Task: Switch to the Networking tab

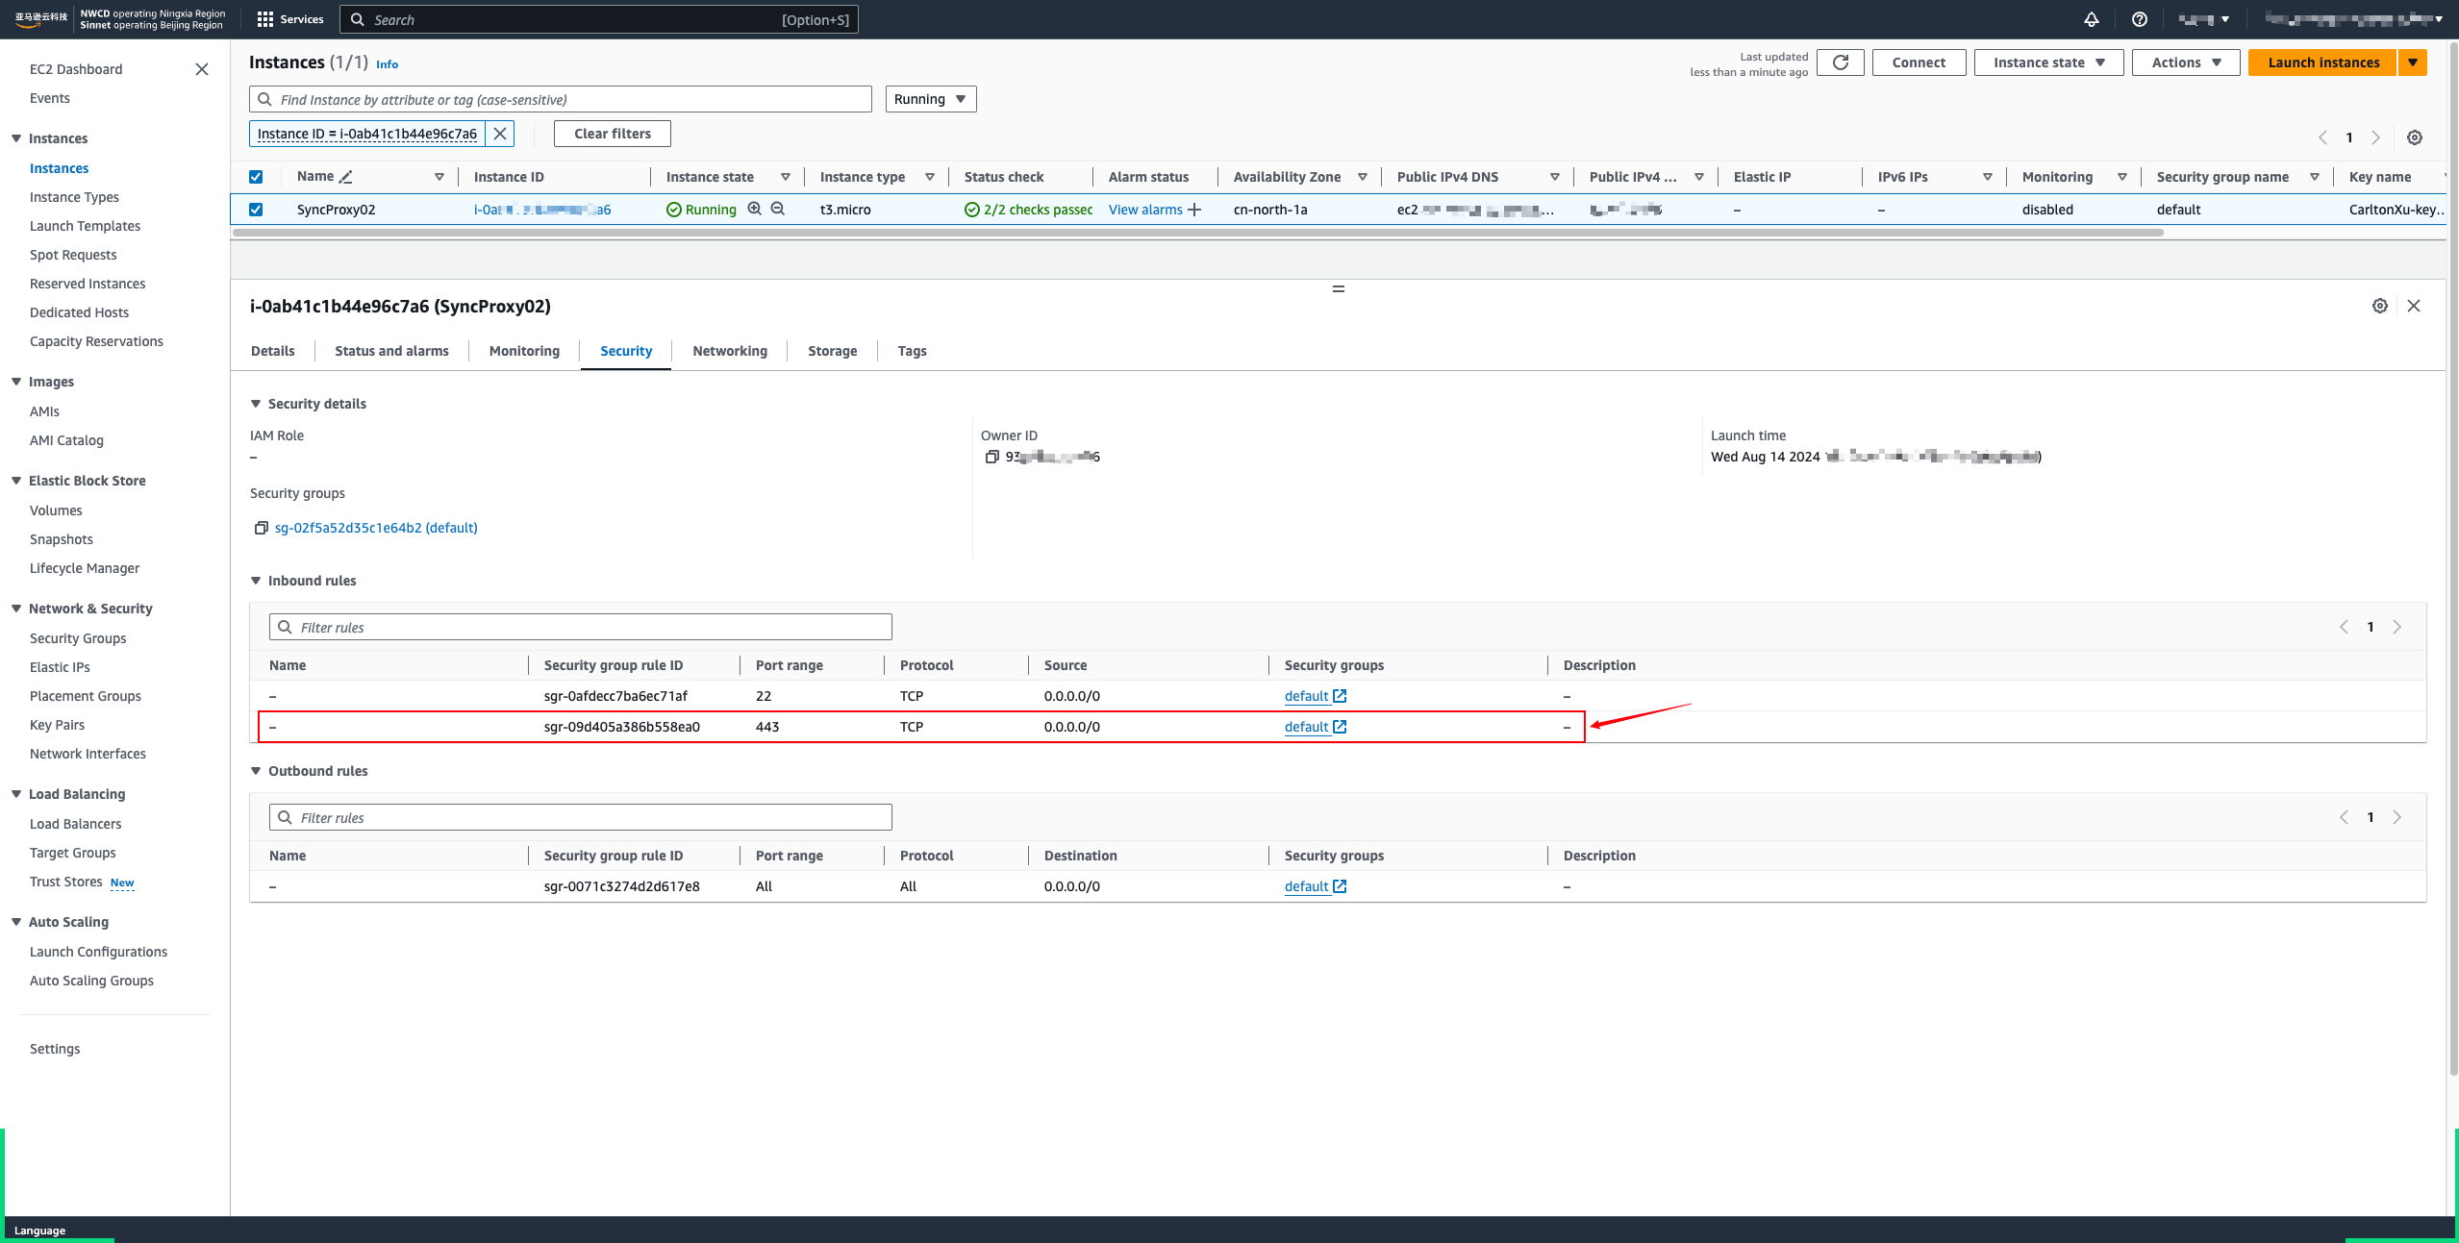Action: pos(730,351)
